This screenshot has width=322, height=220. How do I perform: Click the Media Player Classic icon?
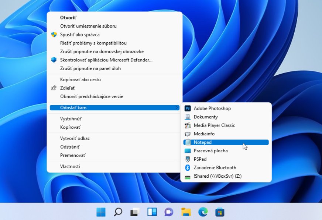point(188,125)
